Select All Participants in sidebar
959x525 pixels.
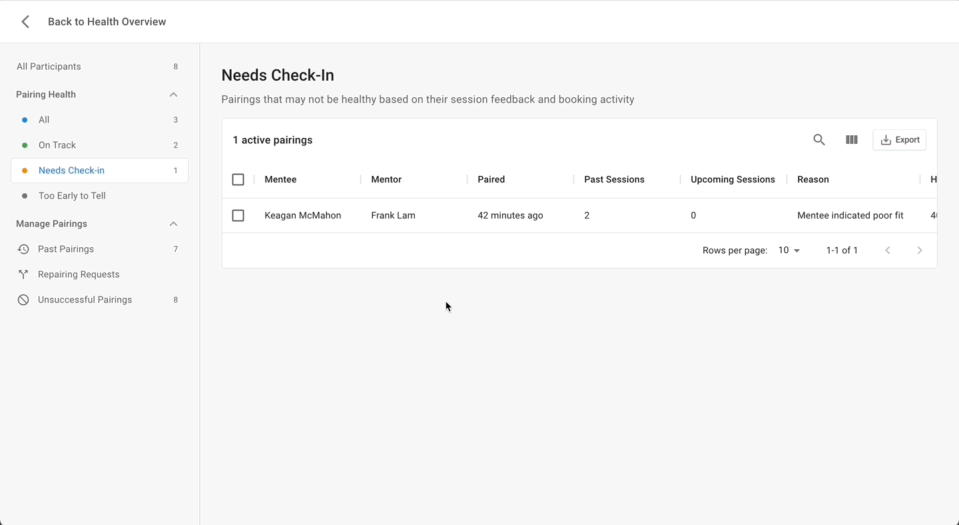49,67
